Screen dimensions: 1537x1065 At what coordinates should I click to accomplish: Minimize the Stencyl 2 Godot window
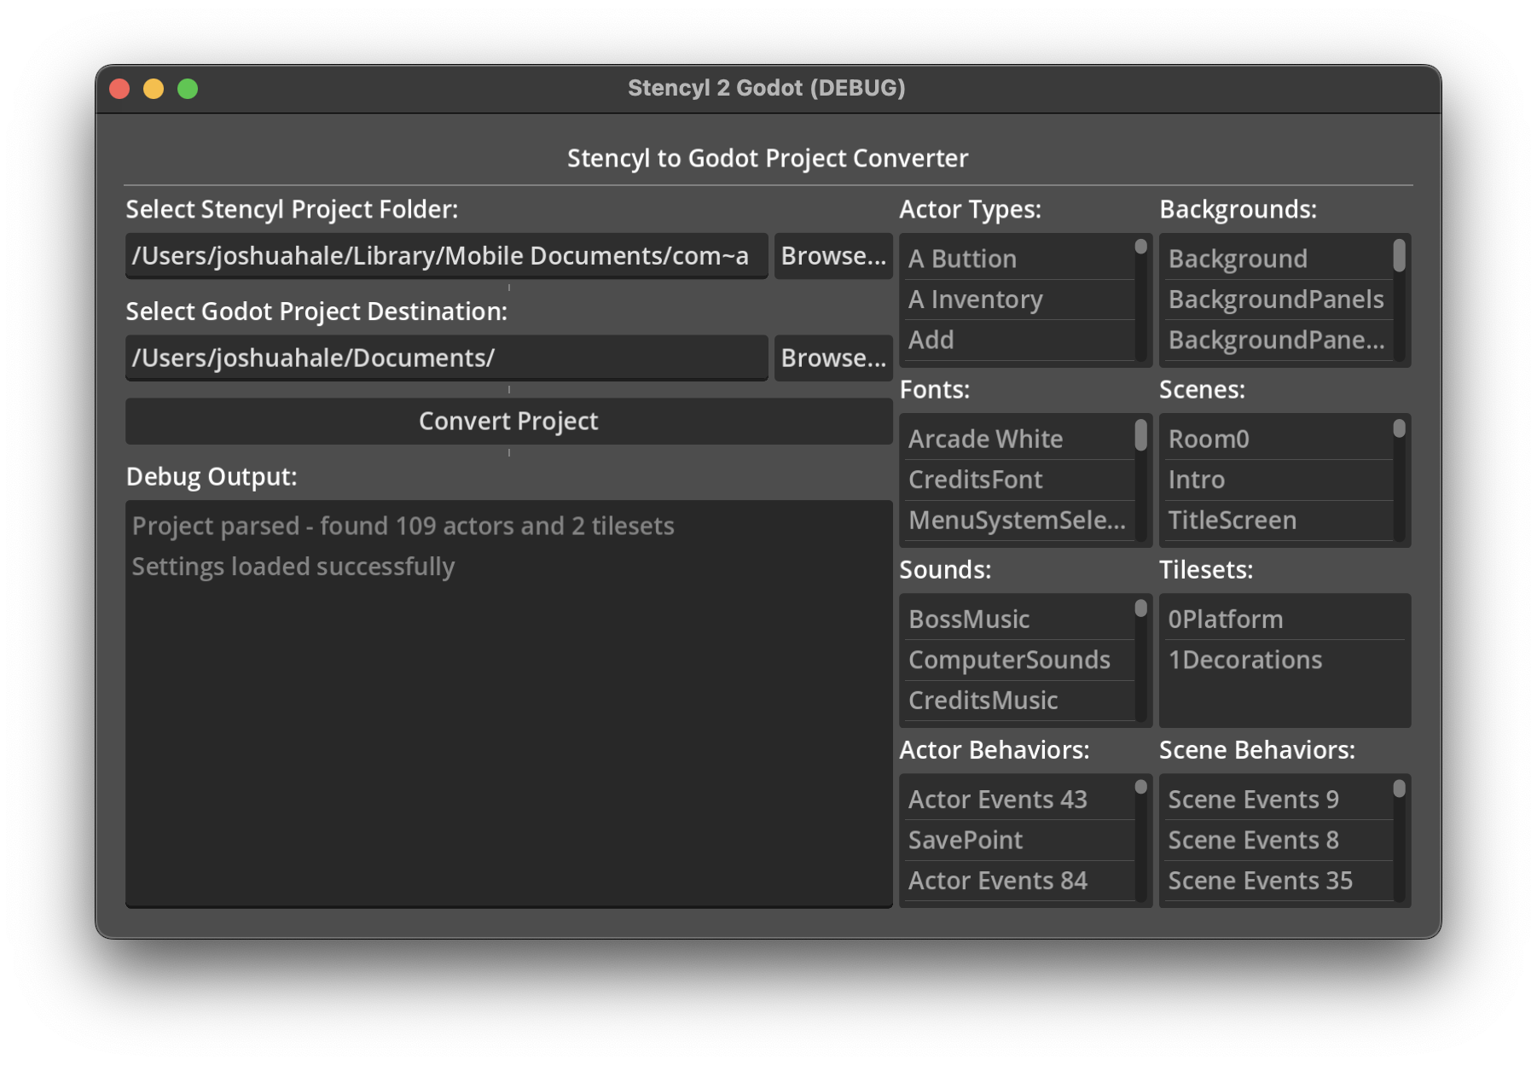[154, 89]
